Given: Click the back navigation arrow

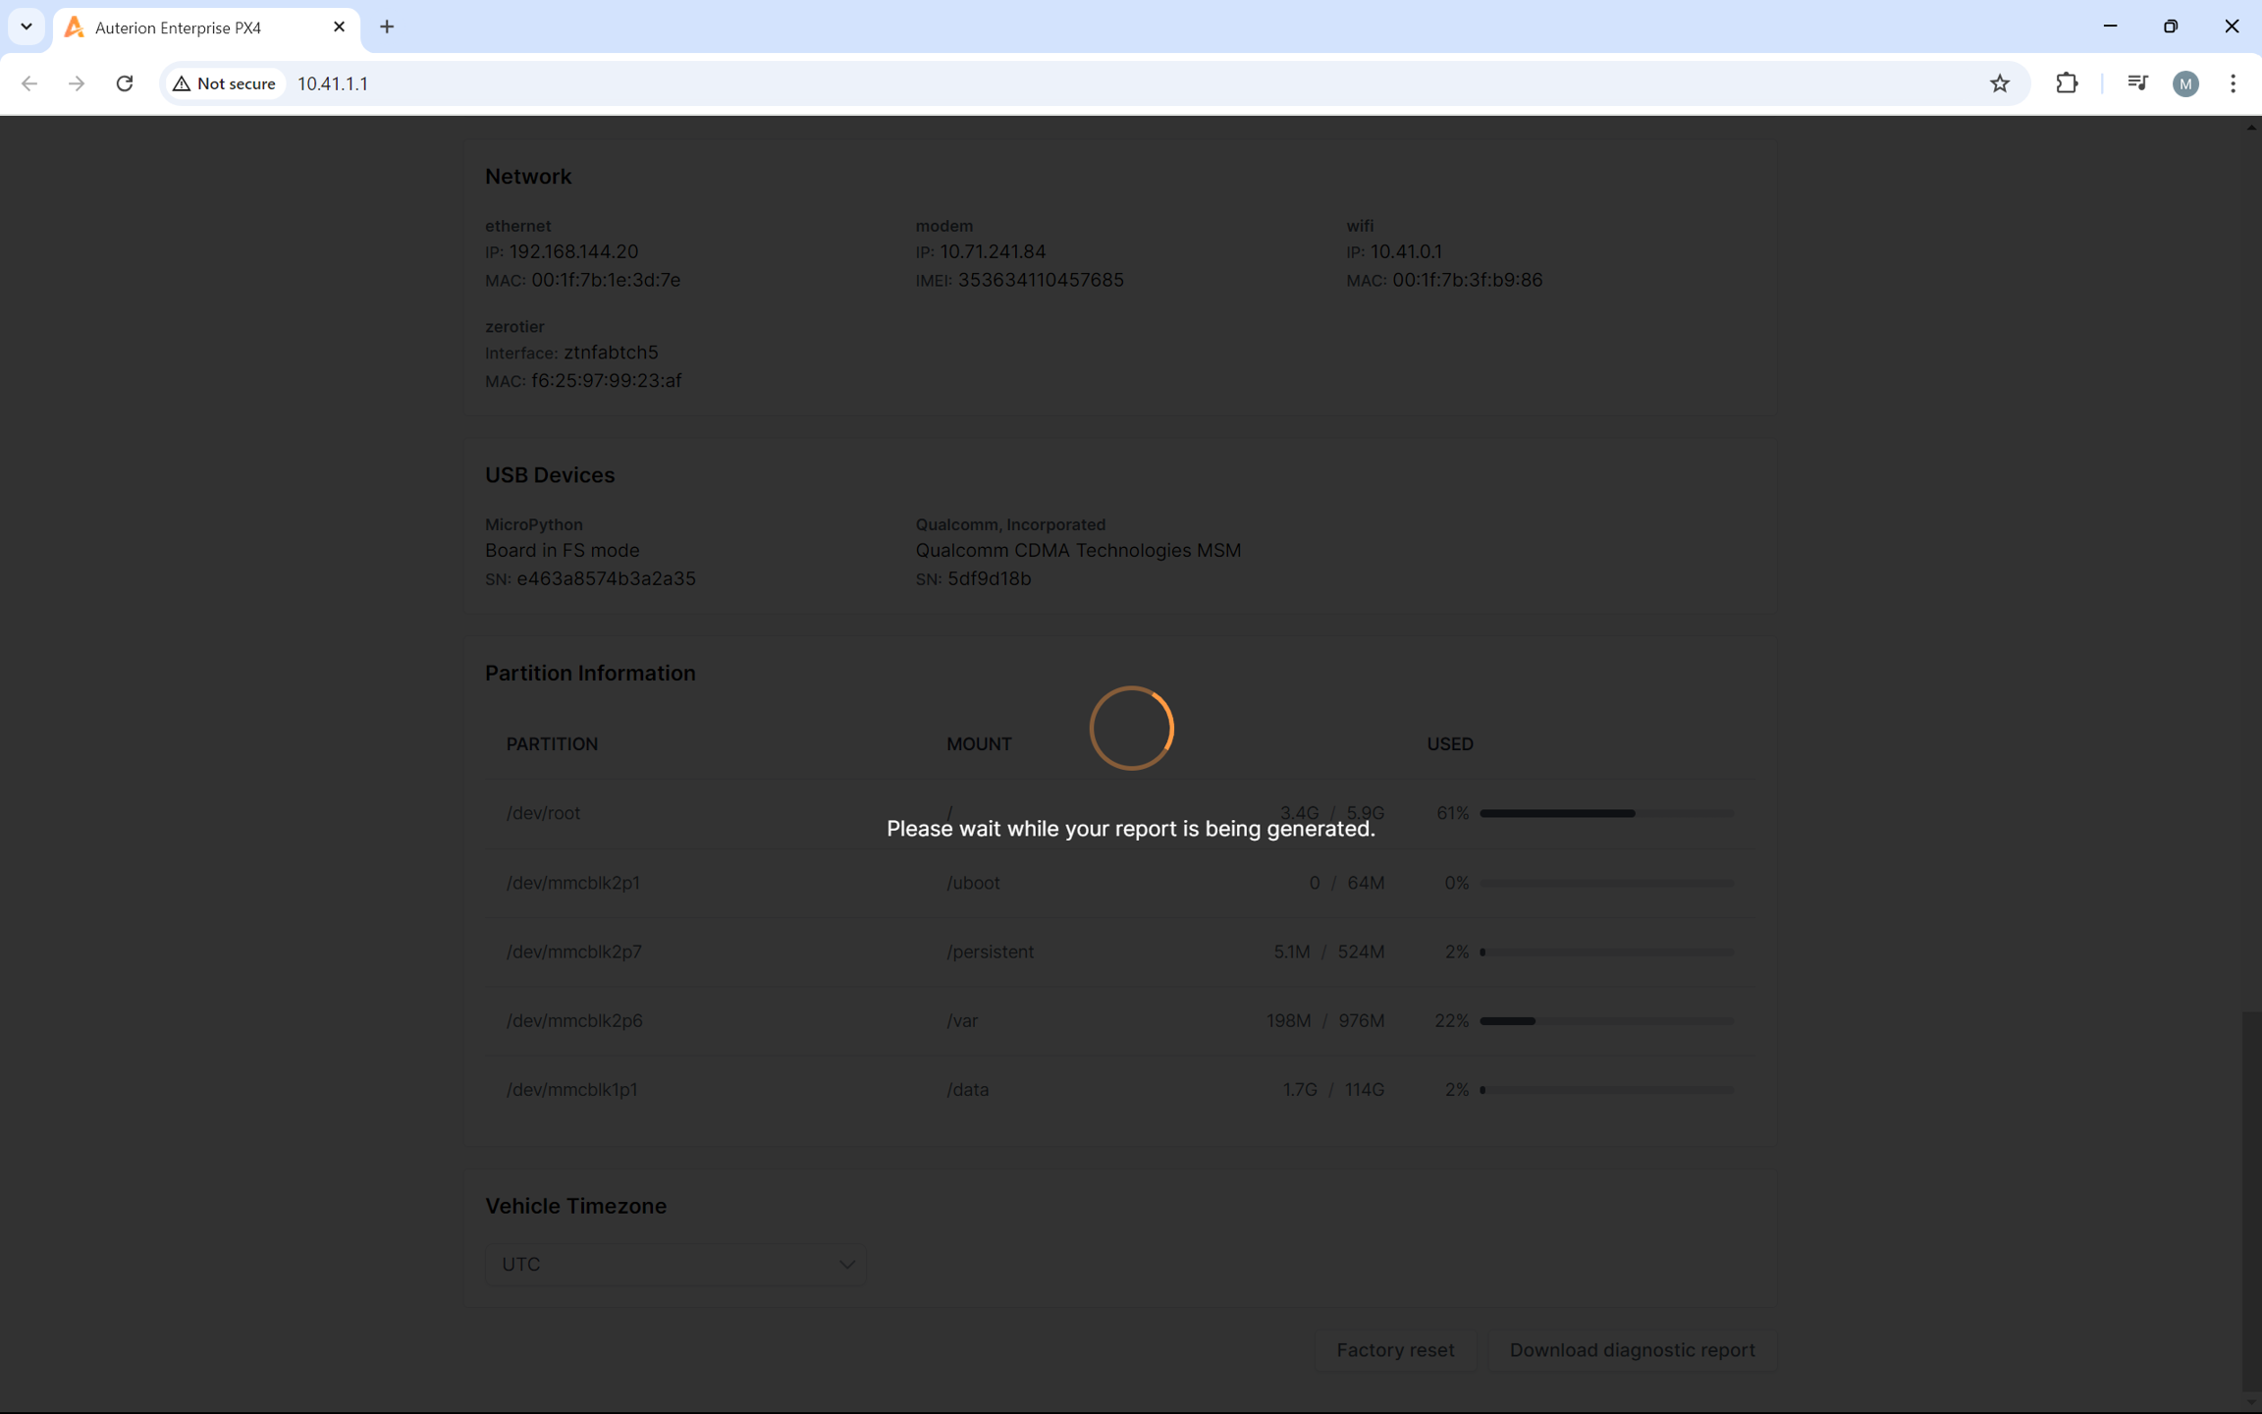Looking at the screenshot, I should [x=29, y=83].
